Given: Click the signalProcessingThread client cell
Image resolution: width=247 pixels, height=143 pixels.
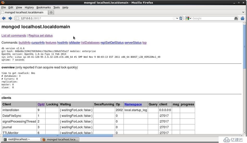Looking at the screenshot, I should coord(19,121).
